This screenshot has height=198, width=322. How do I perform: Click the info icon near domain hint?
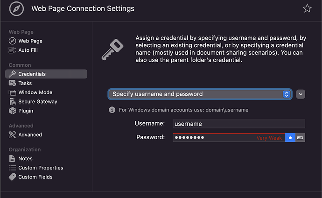112,110
